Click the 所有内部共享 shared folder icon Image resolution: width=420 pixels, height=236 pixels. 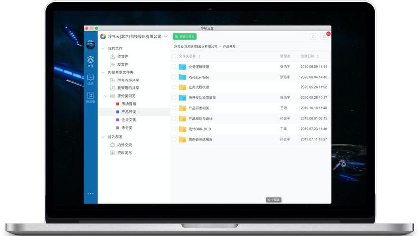(x=112, y=80)
